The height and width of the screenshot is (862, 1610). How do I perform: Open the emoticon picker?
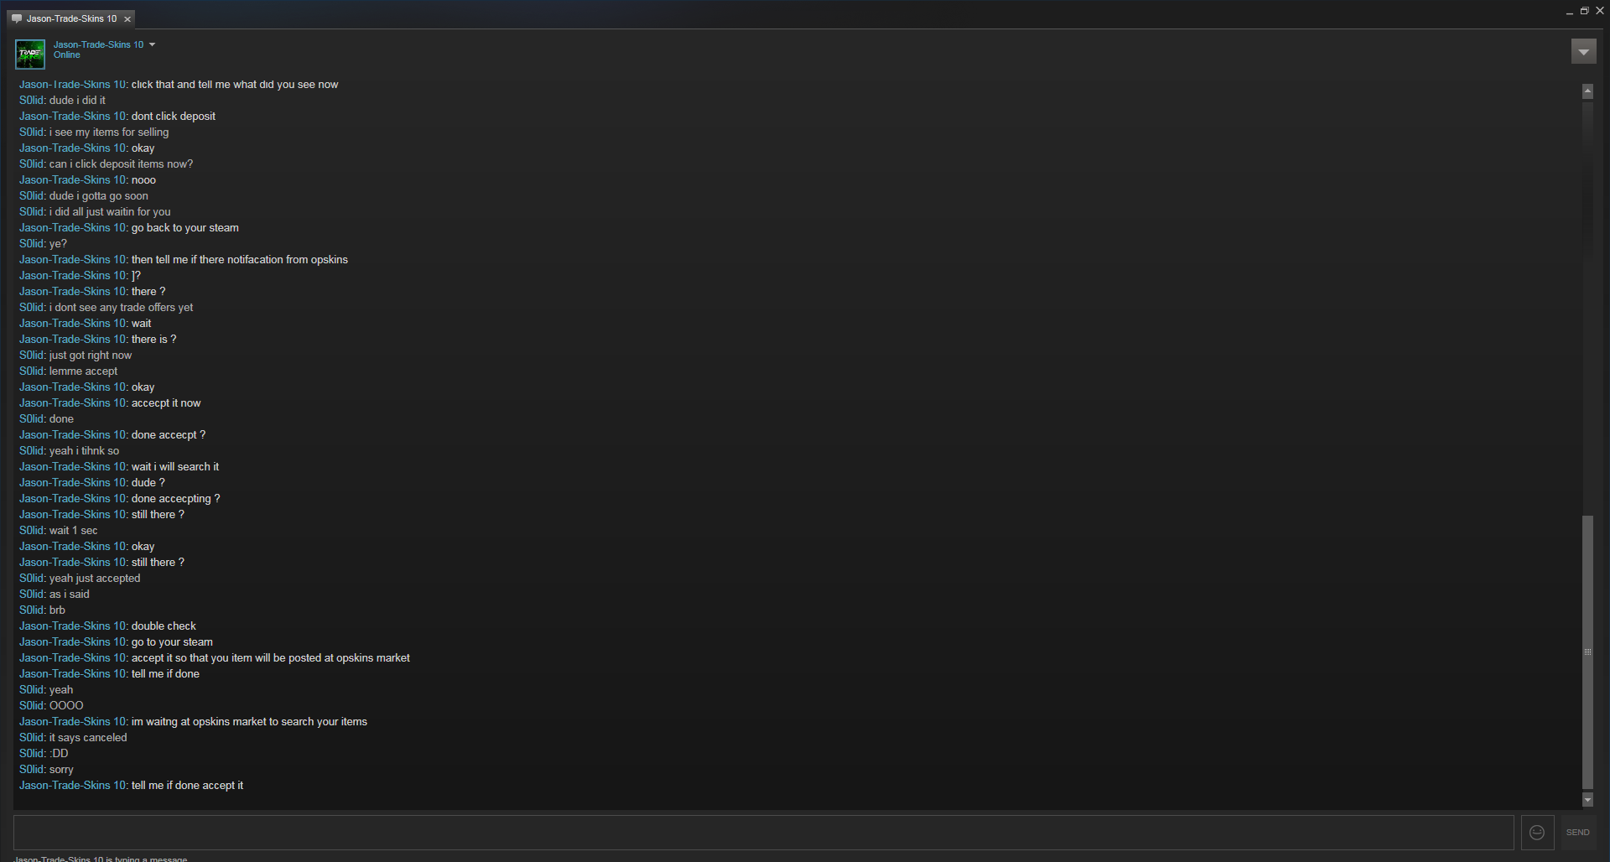pyautogui.click(x=1537, y=833)
